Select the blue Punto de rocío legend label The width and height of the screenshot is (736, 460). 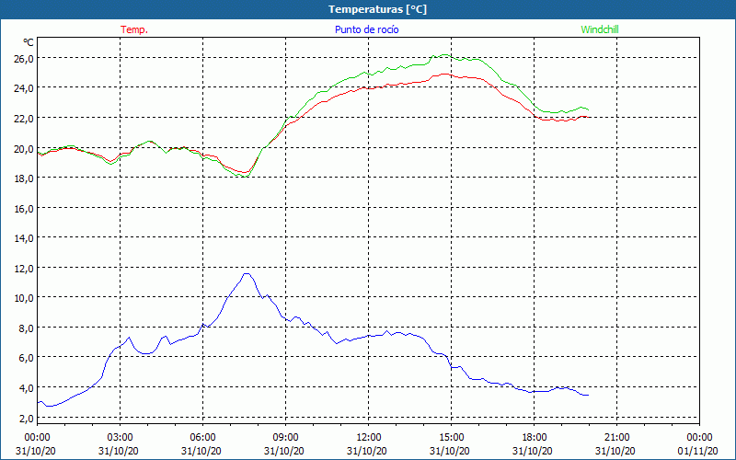pos(366,29)
